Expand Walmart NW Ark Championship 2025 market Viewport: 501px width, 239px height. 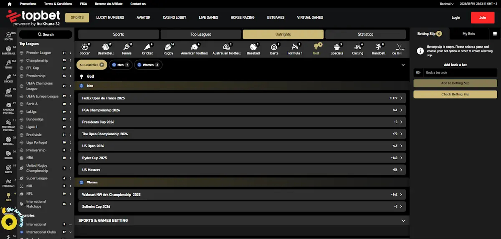pos(242,194)
